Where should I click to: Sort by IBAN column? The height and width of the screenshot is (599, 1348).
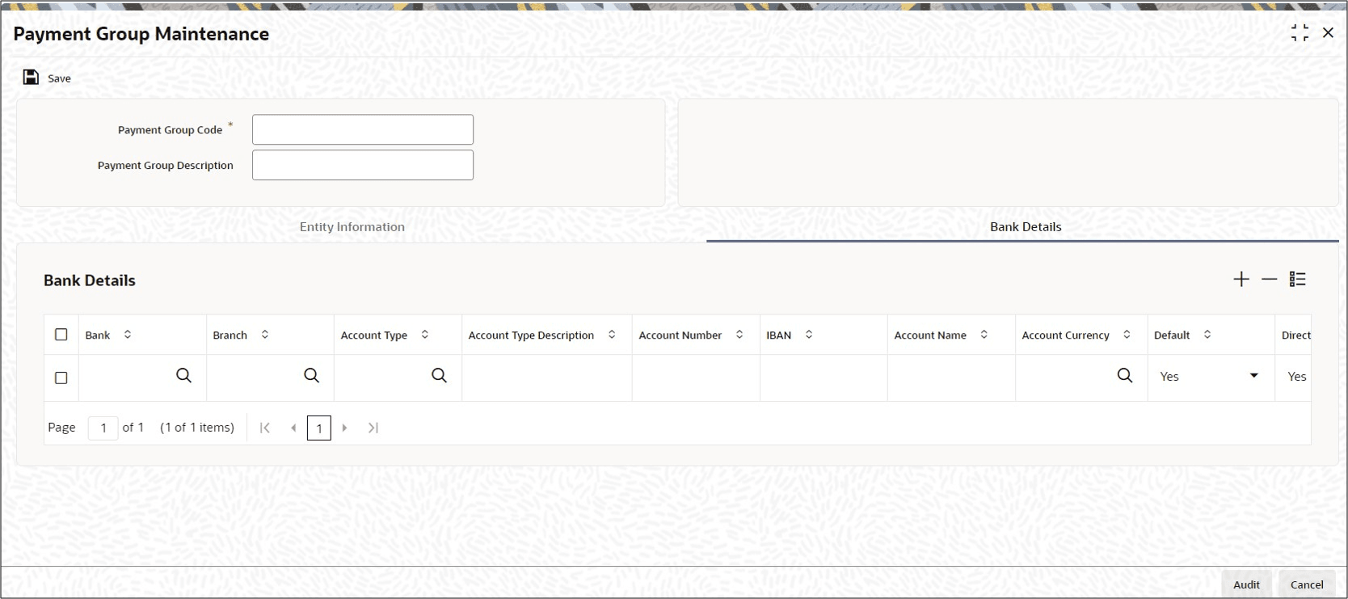pyautogui.click(x=809, y=335)
